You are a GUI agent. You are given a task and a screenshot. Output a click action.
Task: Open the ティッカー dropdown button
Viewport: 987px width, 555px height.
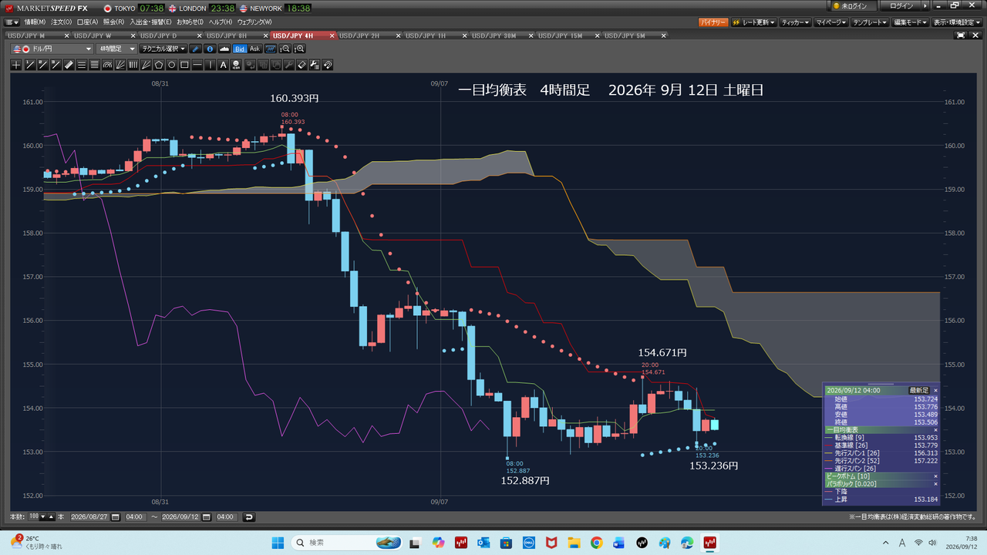point(796,22)
